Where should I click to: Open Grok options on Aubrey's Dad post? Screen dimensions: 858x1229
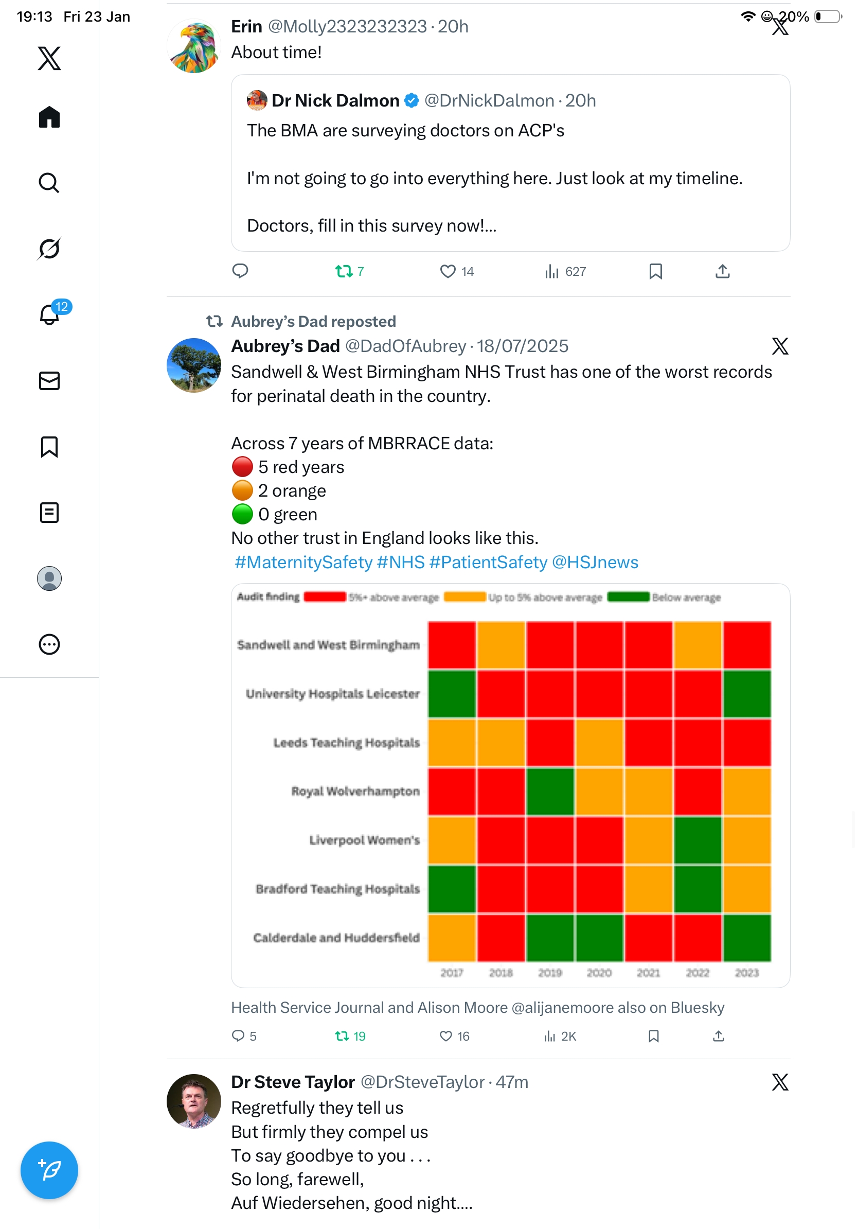(x=780, y=346)
